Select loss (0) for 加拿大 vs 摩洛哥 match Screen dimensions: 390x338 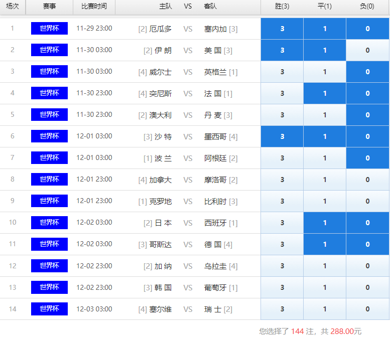(x=367, y=180)
